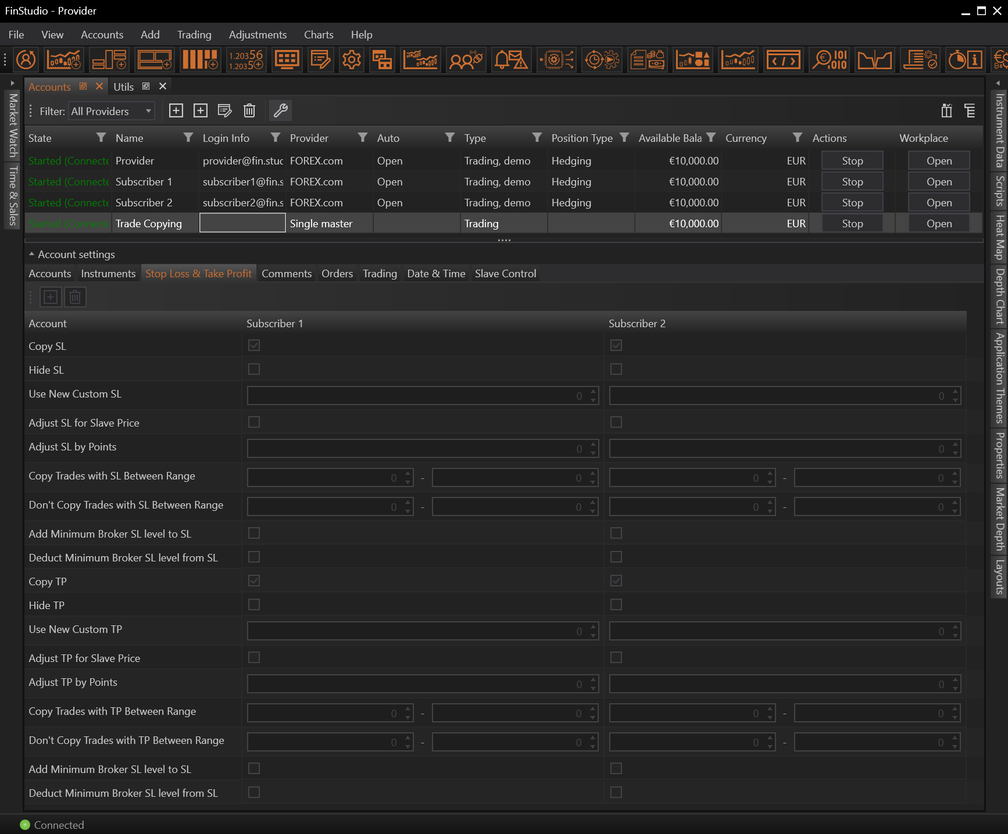Collapse the Account settings section
The height and width of the screenshot is (834, 1008).
pos(31,255)
